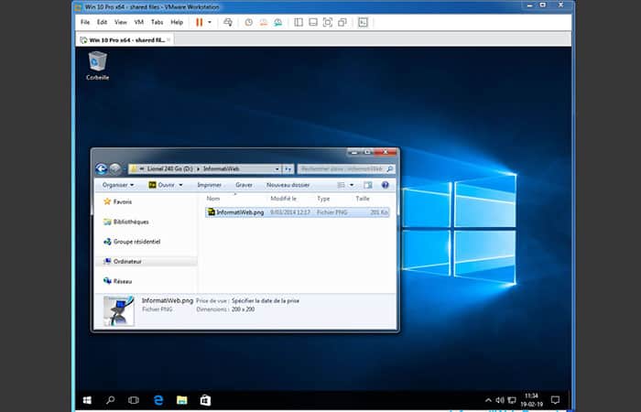The height and width of the screenshot is (412, 641).
Task: Click the Ouvrir button
Action: click(162, 185)
